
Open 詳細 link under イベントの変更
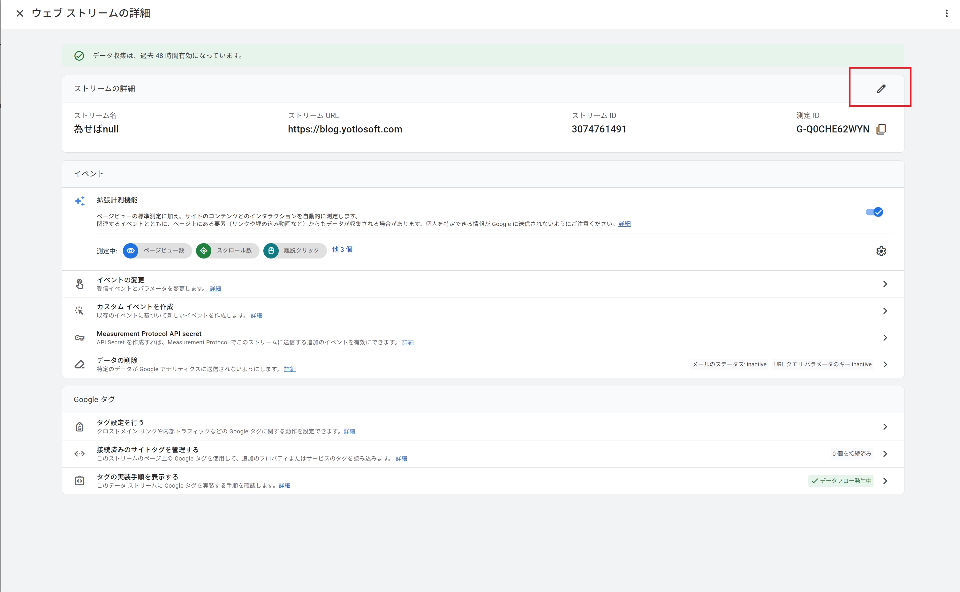click(215, 289)
